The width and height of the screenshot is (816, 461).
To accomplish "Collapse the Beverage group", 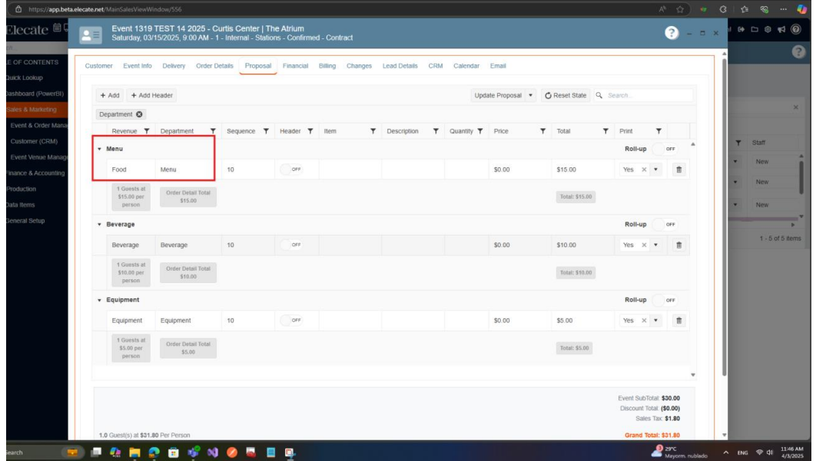I will pos(99,225).
